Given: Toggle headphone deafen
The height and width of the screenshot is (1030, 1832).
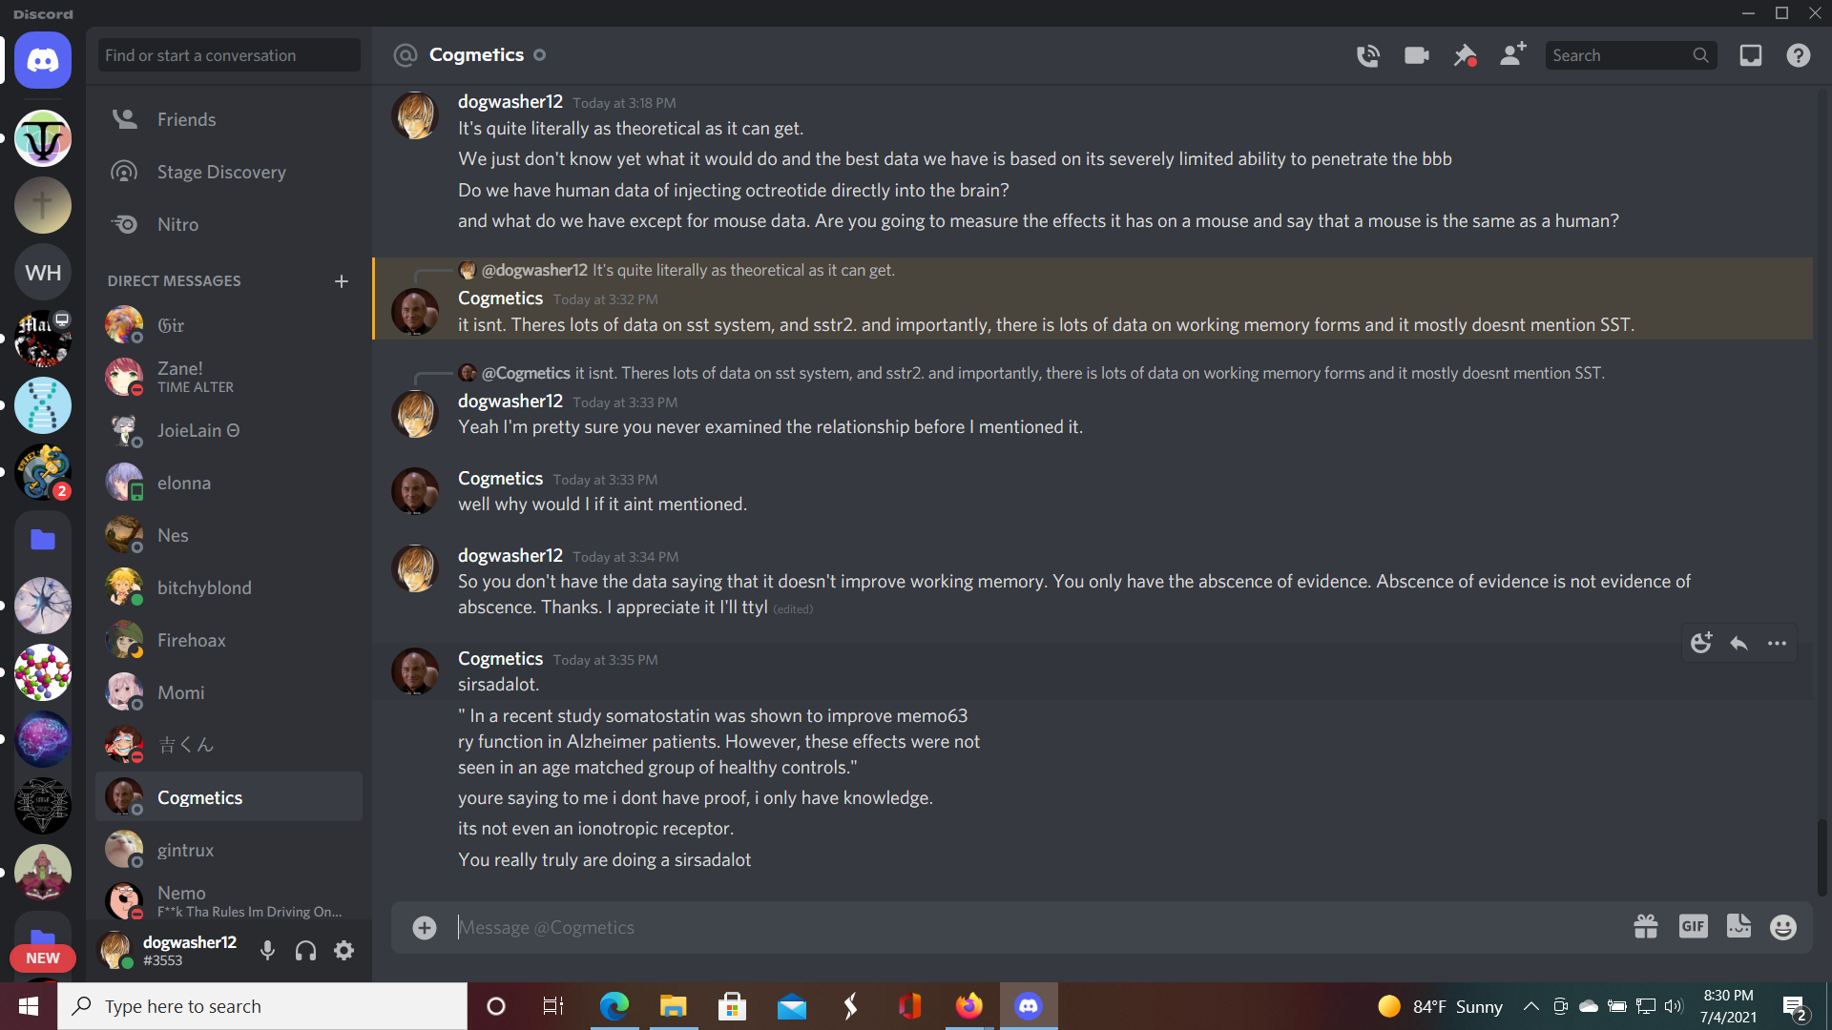Looking at the screenshot, I should (305, 951).
